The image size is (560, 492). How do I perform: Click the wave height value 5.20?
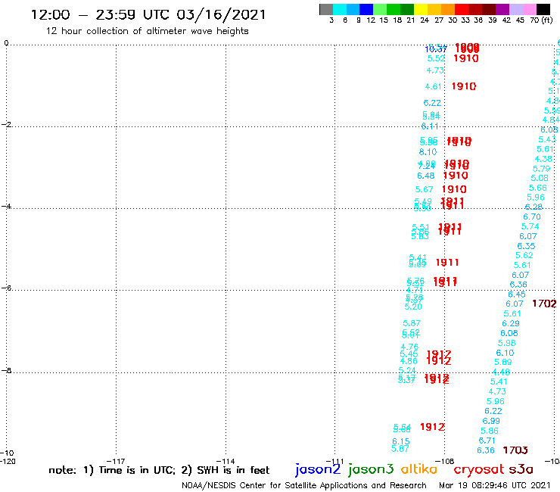click(x=413, y=307)
